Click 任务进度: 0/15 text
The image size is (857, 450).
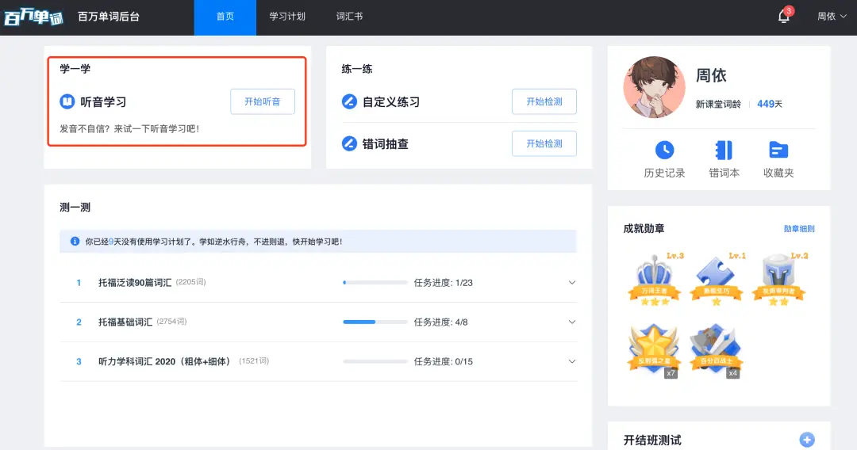[x=444, y=361]
